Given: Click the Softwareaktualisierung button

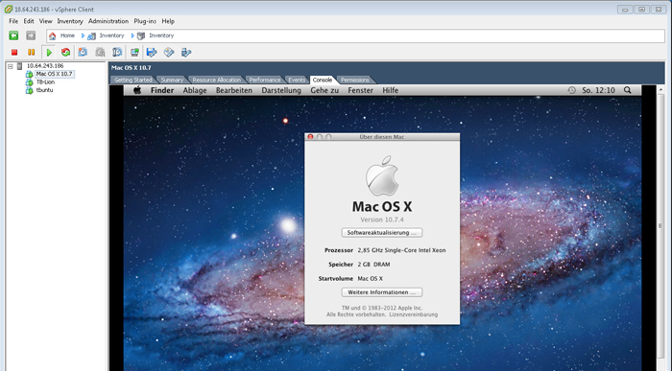Looking at the screenshot, I should tap(382, 233).
